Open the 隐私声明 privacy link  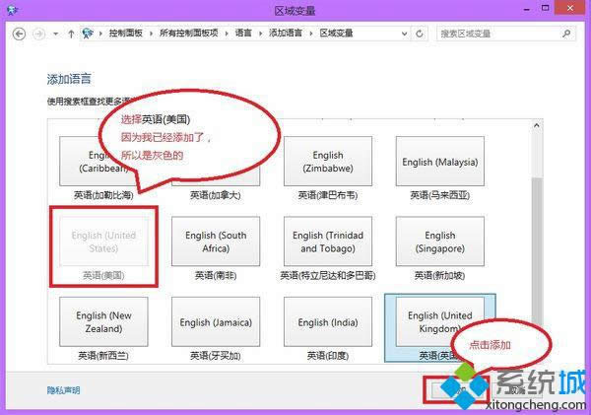click(x=63, y=390)
